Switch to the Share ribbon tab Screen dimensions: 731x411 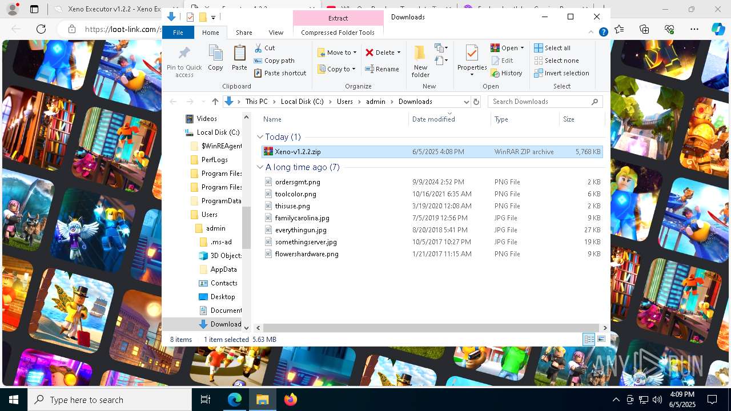click(x=244, y=33)
